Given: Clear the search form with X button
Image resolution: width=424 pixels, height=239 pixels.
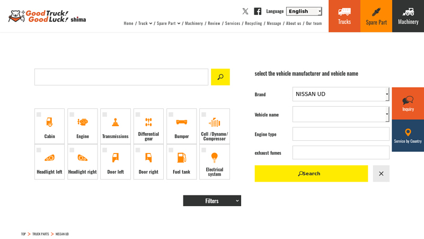Looking at the screenshot, I should point(381,174).
